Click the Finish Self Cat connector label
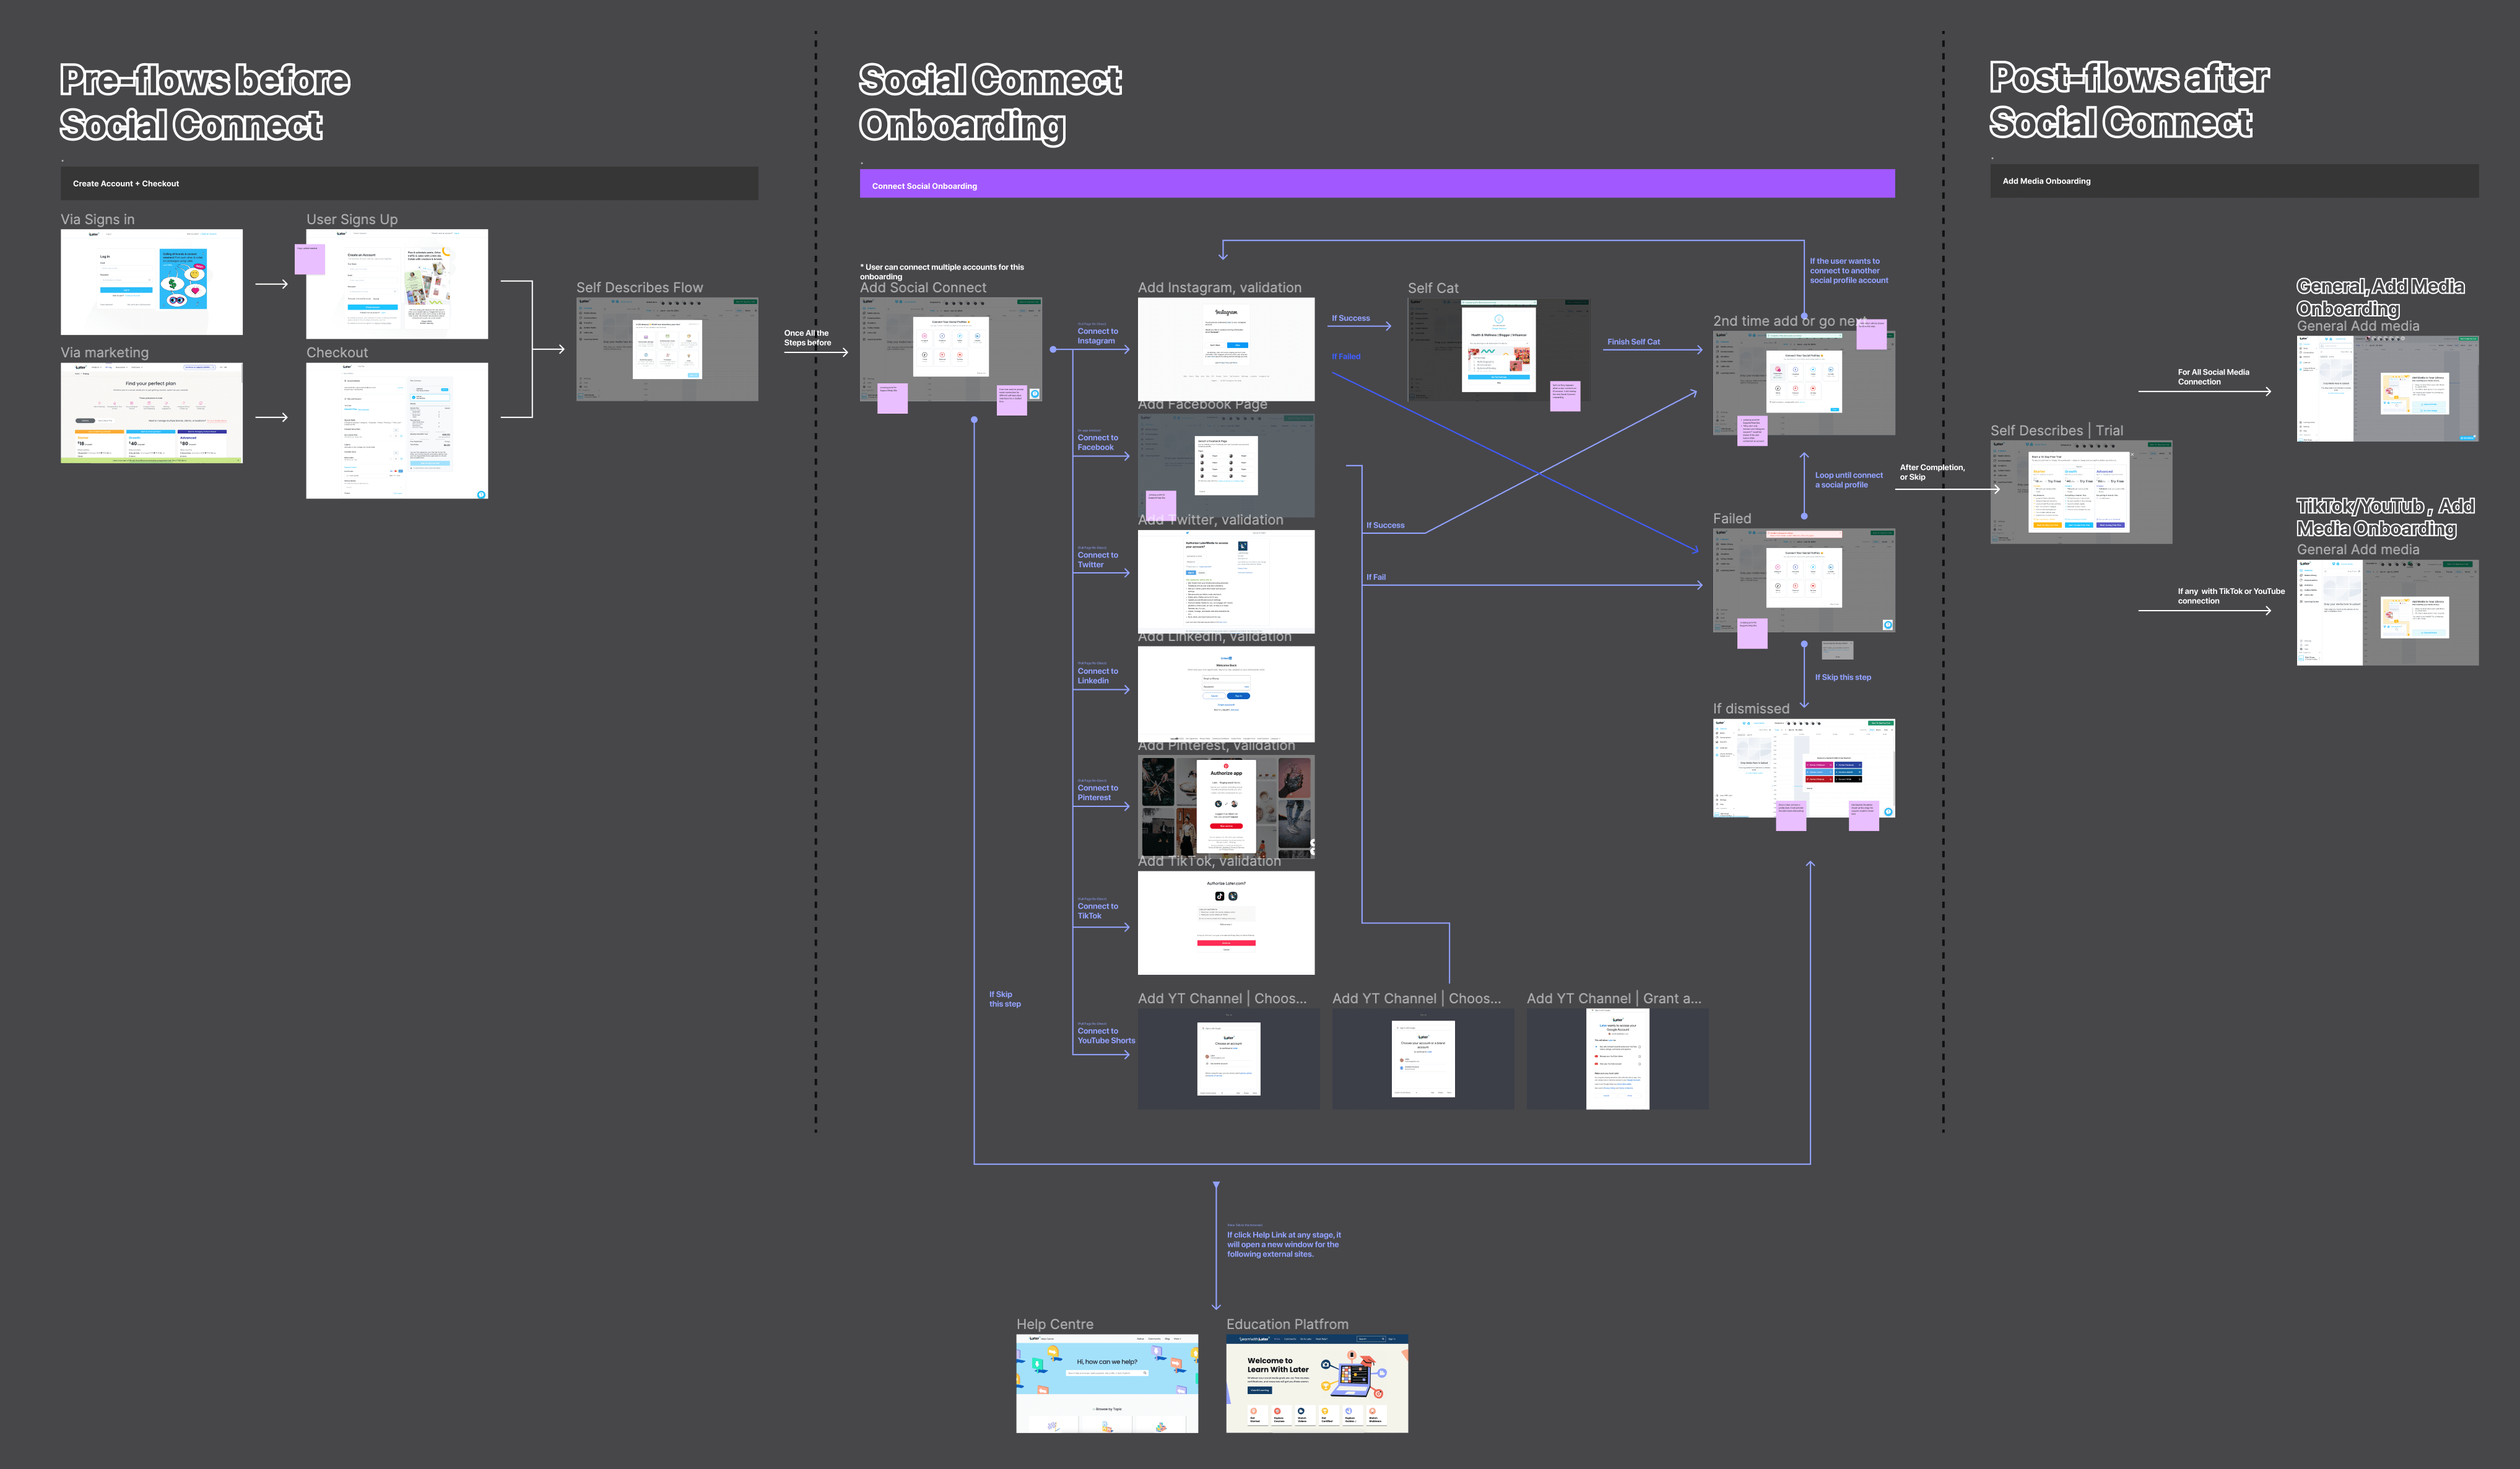Screen dimensions: 2520x1469 point(1633,342)
